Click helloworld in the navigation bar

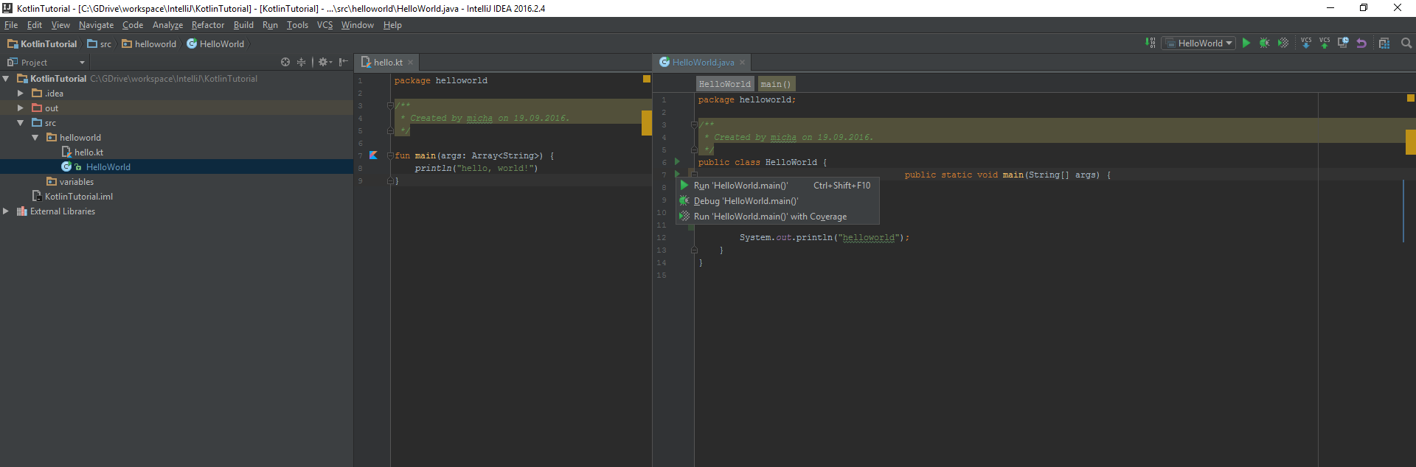click(149, 44)
